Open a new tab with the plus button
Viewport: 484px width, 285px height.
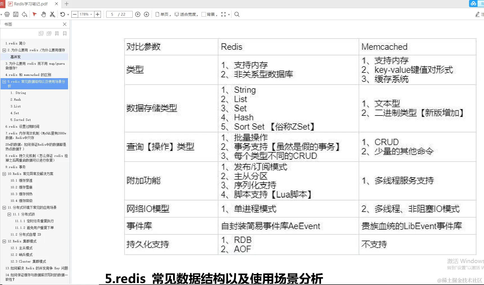coord(66,4)
